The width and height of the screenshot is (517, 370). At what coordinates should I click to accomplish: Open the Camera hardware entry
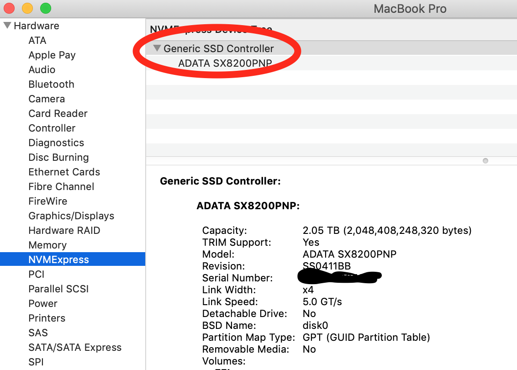coord(47,99)
